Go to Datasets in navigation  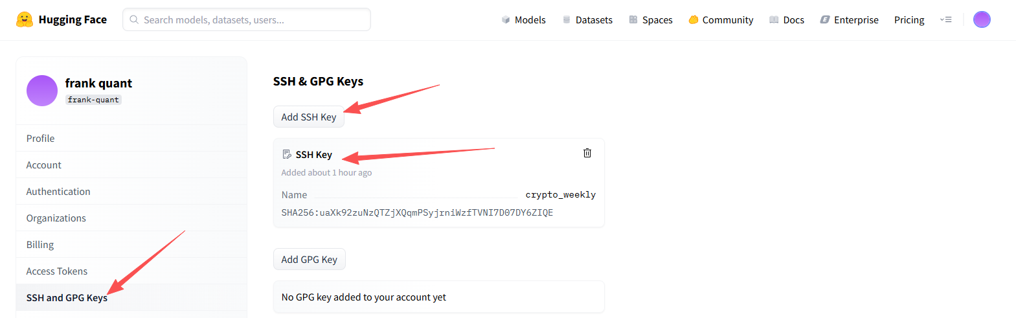(587, 20)
